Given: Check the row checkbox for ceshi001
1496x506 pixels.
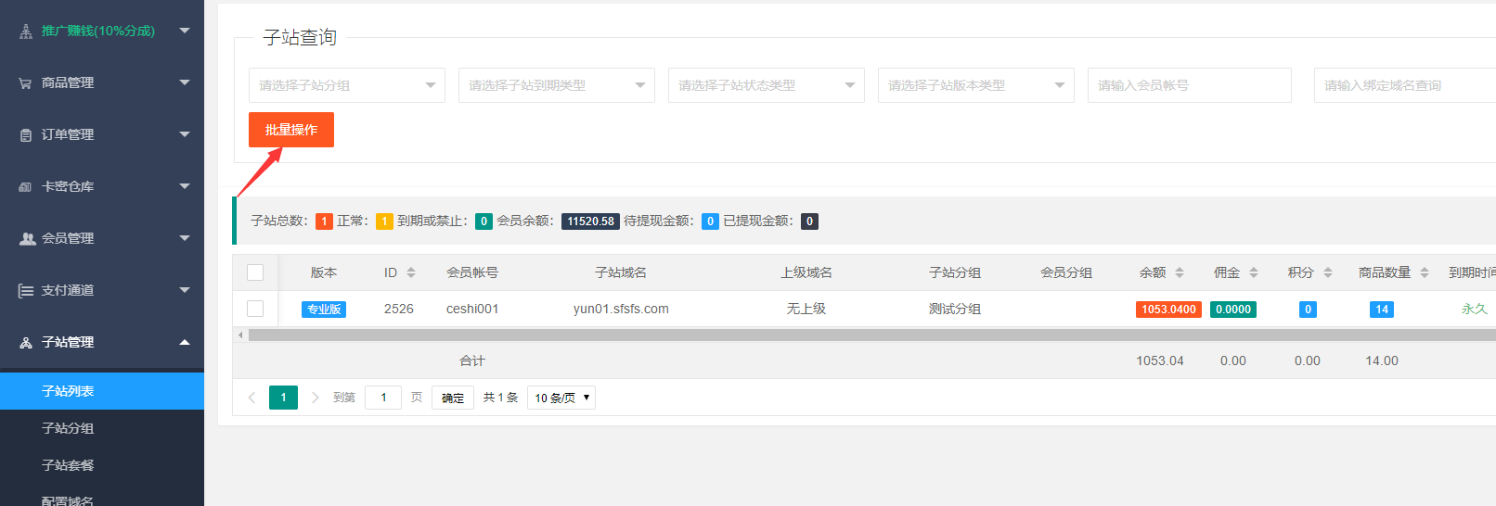Looking at the screenshot, I should click(x=255, y=309).
